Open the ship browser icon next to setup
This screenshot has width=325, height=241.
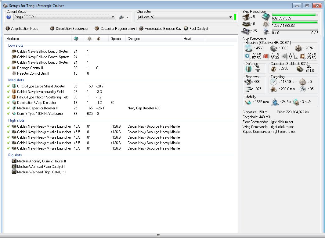121,17
